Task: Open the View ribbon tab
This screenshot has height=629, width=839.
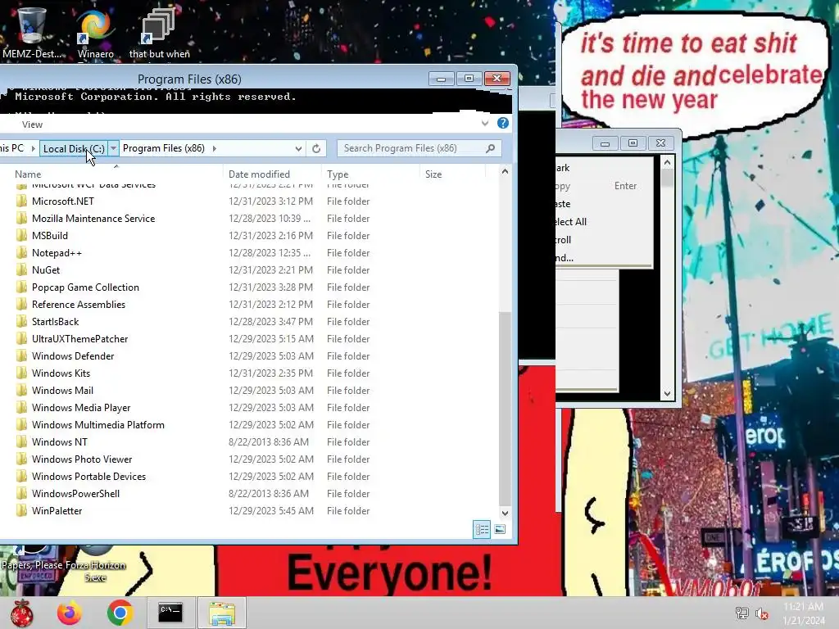Action: 32,124
